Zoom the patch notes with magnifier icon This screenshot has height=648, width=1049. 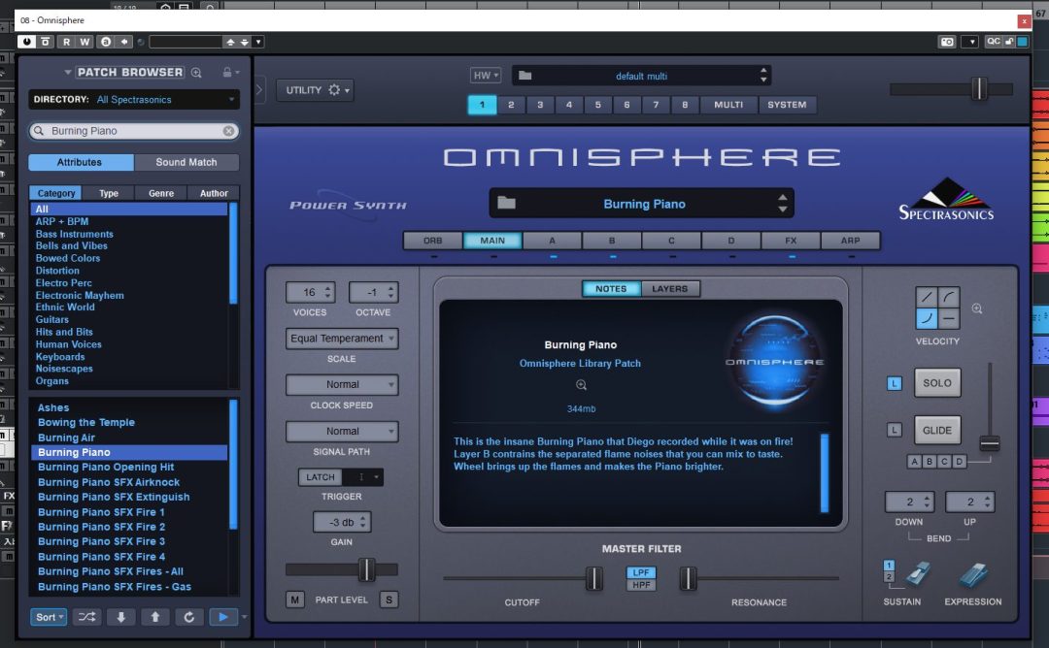click(x=582, y=385)
